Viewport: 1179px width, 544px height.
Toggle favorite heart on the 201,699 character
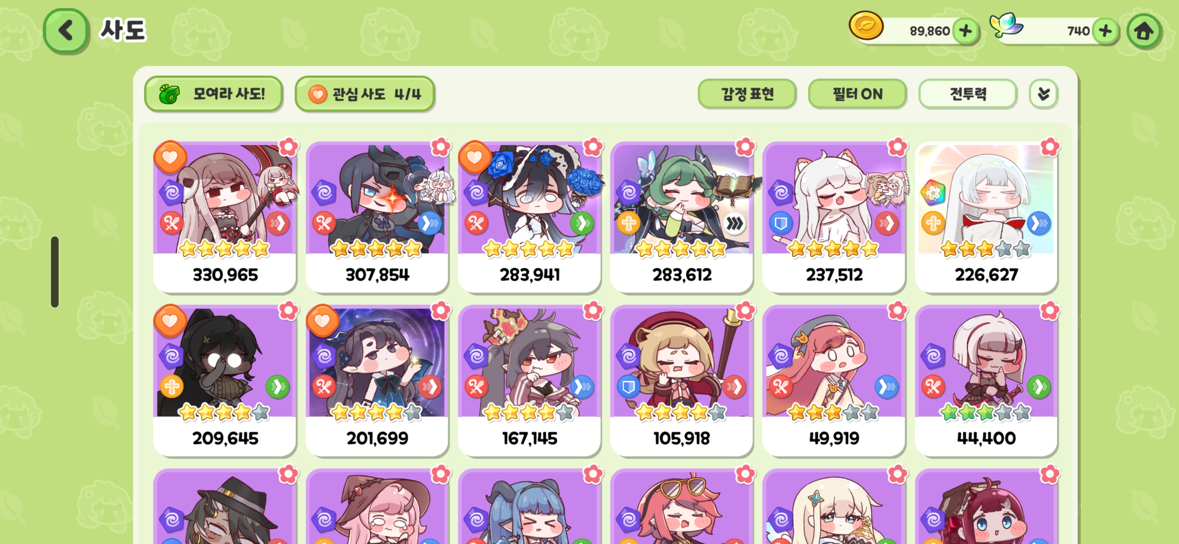point(322,321)
